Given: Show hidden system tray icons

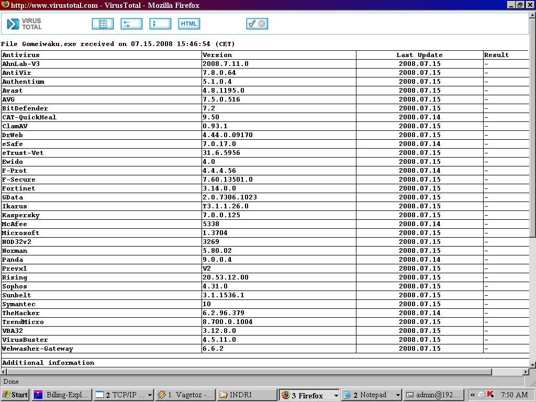Looking at the screenshot, I should 473,395.
